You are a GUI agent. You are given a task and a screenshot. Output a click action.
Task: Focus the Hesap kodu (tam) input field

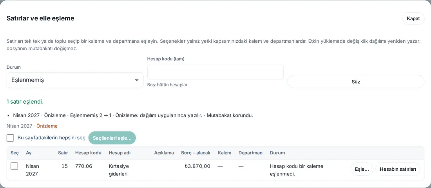pyautogui.click(x=215, y=72)
